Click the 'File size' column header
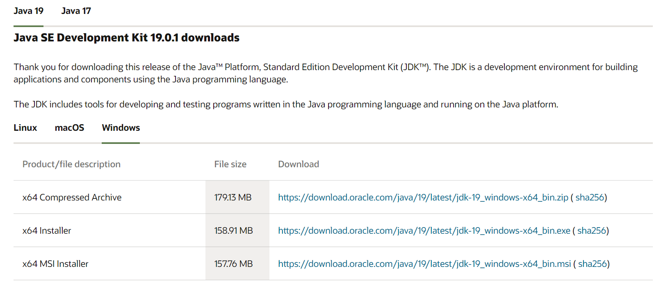 coord(230,164)
